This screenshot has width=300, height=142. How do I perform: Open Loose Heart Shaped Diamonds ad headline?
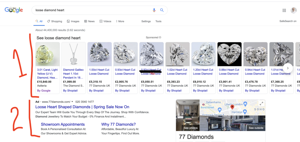click(82, 107)
